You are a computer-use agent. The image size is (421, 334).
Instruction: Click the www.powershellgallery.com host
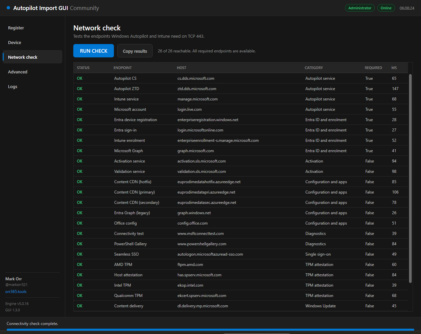[x=202, y=244]
